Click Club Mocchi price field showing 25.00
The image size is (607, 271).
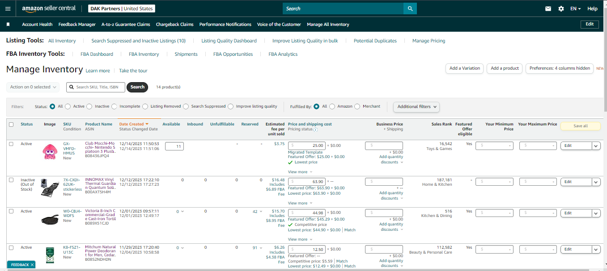(307, 146)
